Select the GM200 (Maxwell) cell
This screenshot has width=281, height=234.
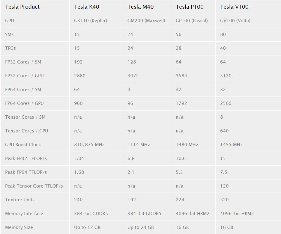(146, 21)
